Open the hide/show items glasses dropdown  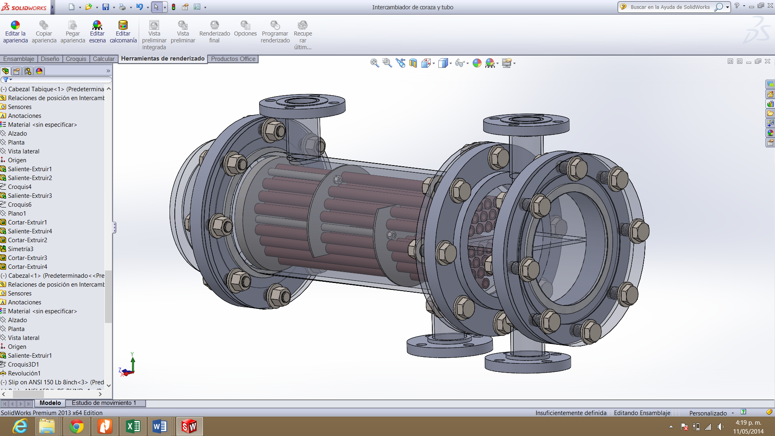(467, 63)
